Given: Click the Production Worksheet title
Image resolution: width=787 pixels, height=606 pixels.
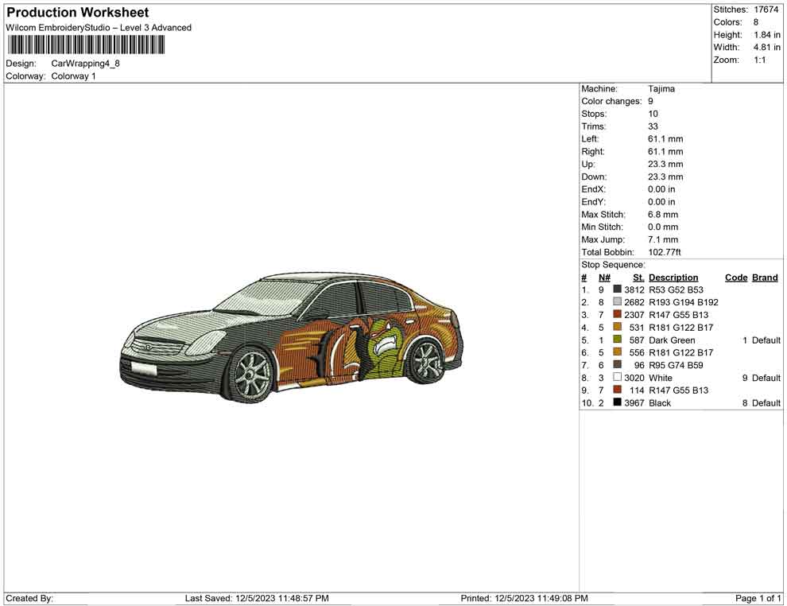Looking at the screenshot, I should point(77,13).
